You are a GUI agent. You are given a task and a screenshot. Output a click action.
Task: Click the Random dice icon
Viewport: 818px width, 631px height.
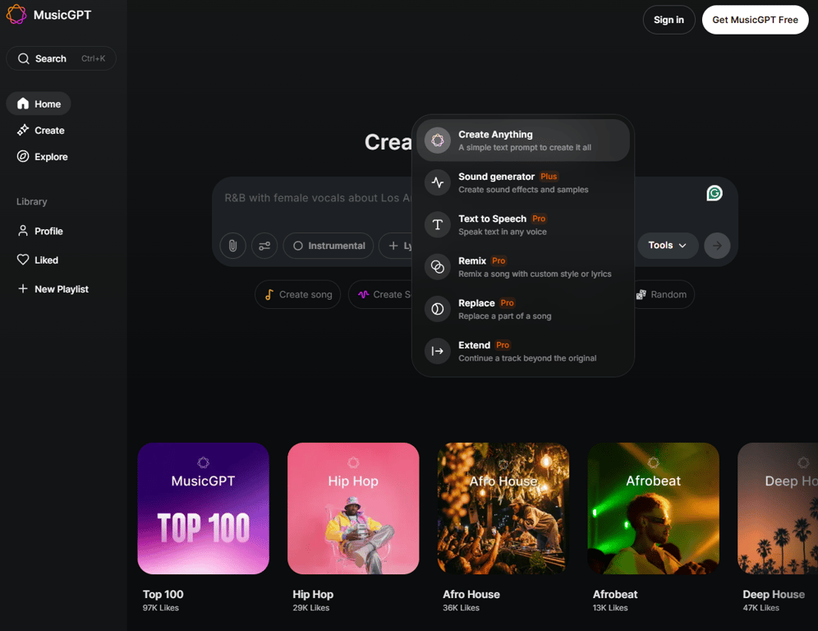[641, 294]
